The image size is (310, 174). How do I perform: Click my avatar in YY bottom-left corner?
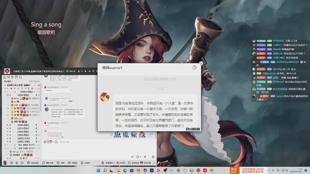5,163
